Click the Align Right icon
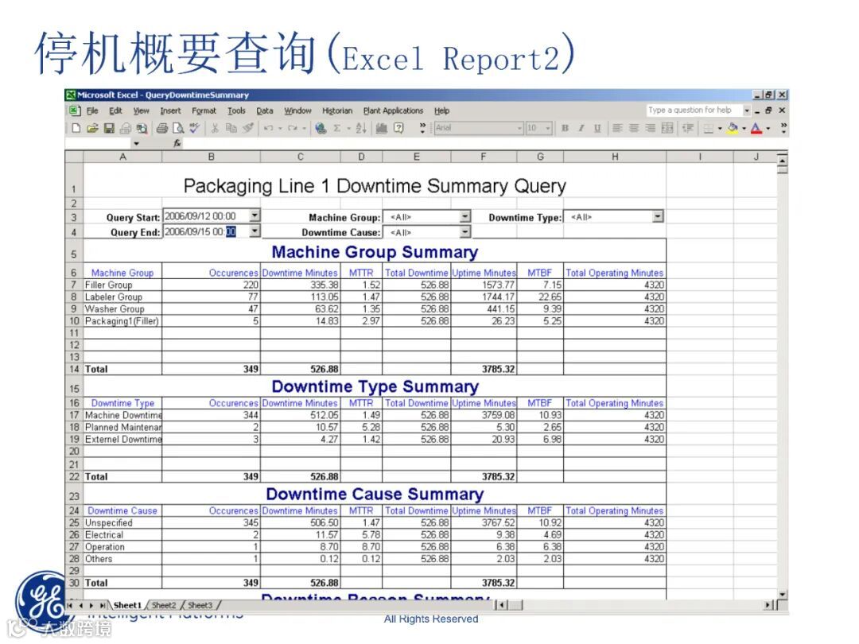This screenshot has height=644, width=859. (651, 128)
